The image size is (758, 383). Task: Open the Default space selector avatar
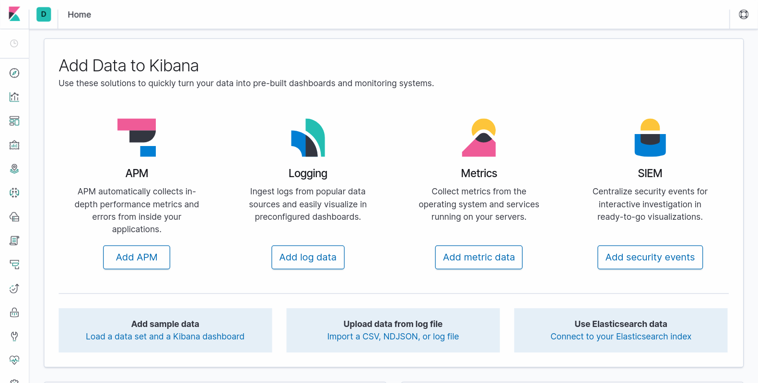(44, 14)
